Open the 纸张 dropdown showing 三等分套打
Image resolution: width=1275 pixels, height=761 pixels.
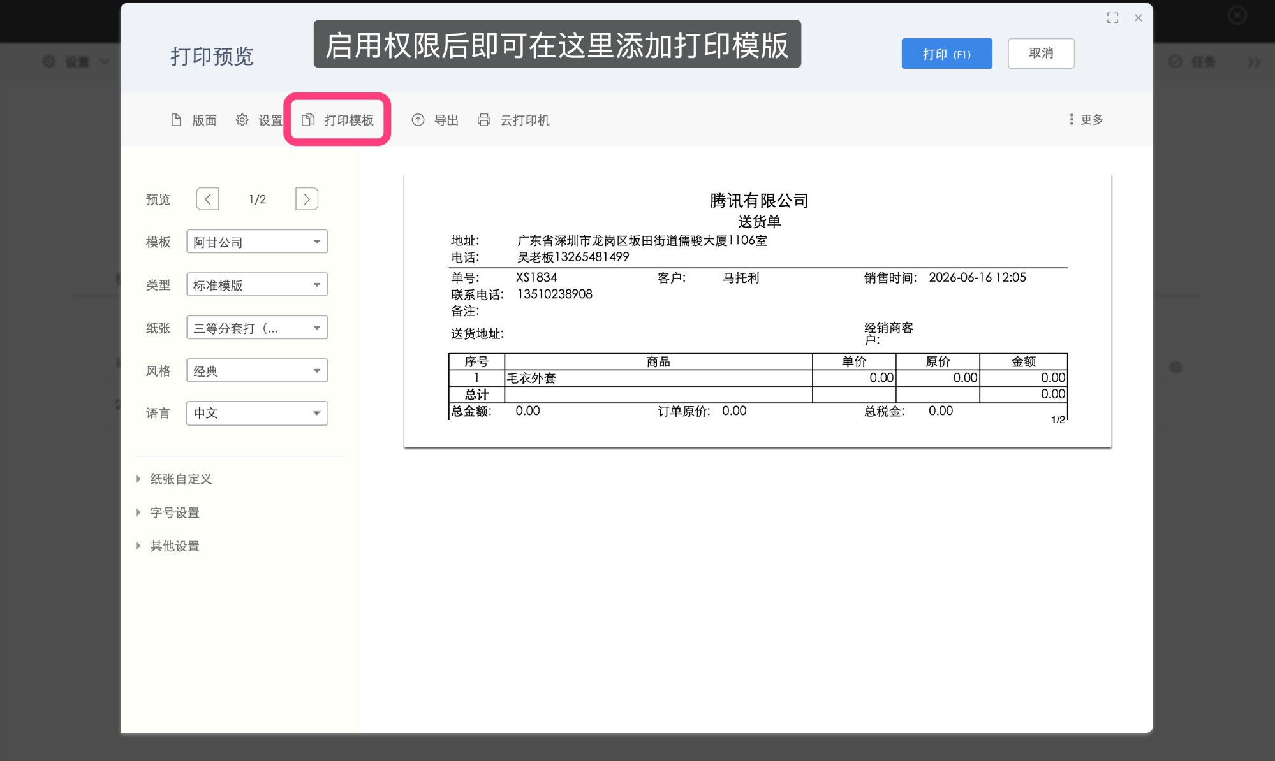tap(257, 328)
